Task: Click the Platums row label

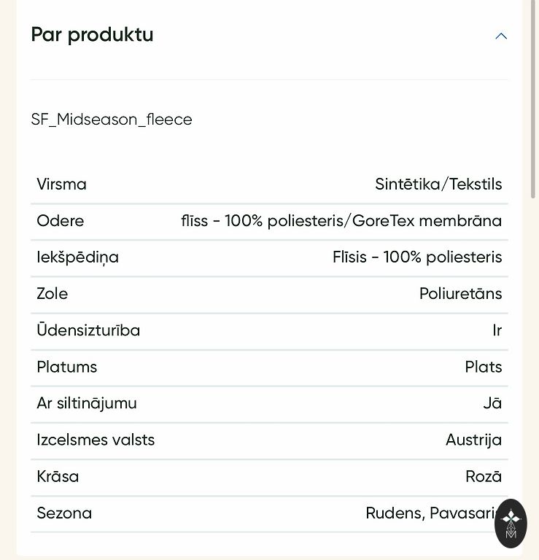Action: click(x=67, y=367)
